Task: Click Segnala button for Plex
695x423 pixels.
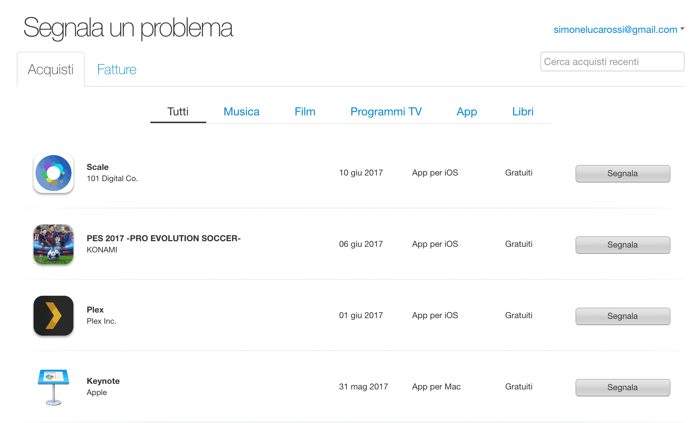Action: pos(623,316)
